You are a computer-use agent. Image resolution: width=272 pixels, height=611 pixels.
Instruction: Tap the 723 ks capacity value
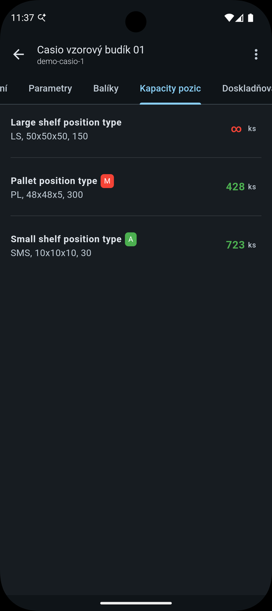pos(241,245)
